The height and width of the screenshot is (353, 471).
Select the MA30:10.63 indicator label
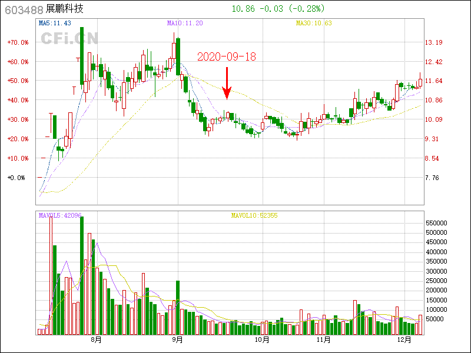314,24
